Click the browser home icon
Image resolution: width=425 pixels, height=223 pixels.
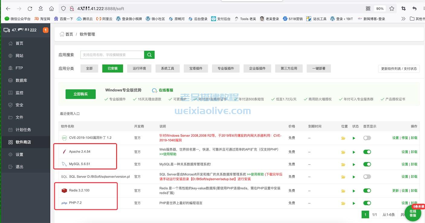pyautogui.click(x=52, y=9)
